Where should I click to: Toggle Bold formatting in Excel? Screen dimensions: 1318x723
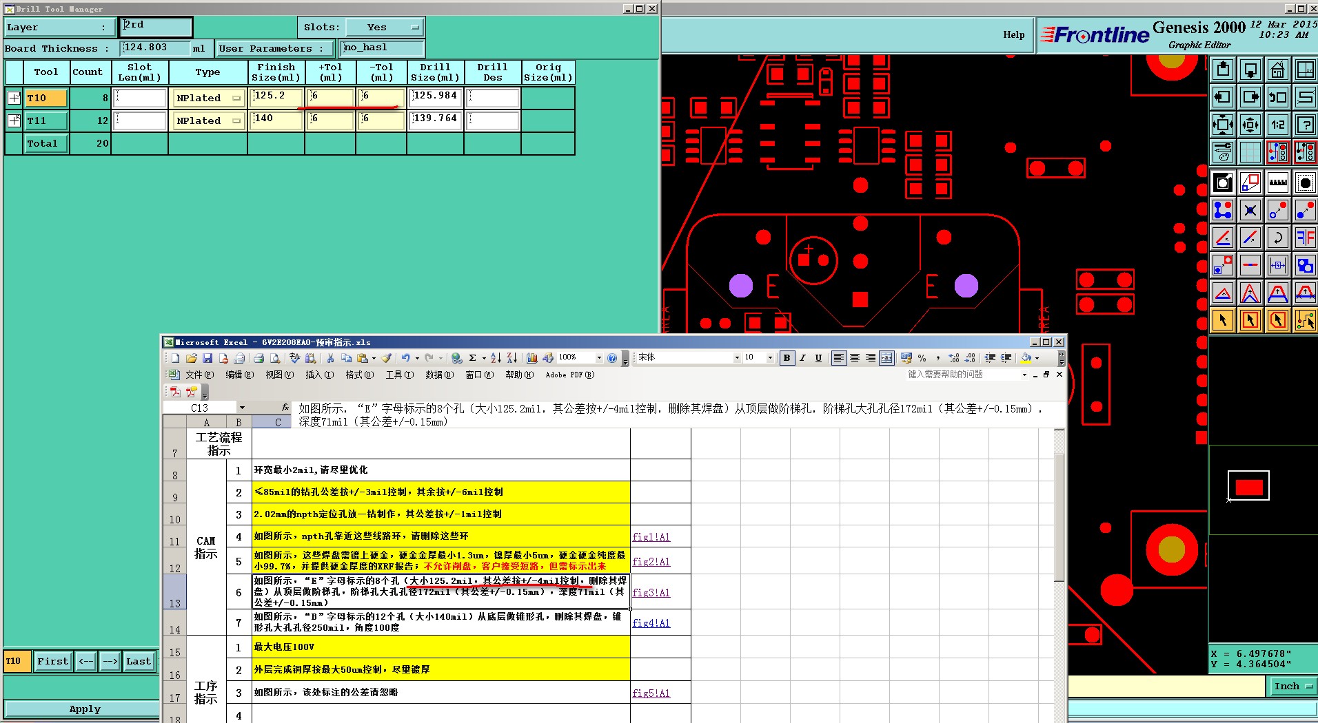coord(787,358)
